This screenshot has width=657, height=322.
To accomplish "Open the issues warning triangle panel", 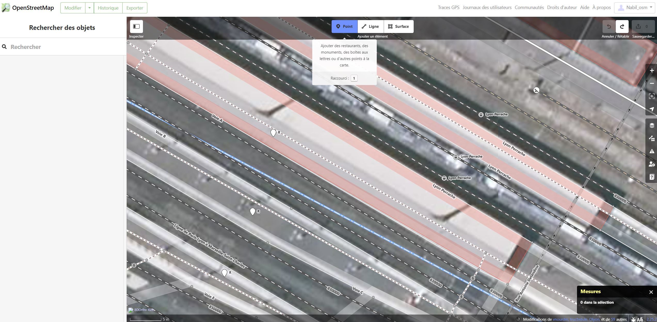I will (652, 151).
